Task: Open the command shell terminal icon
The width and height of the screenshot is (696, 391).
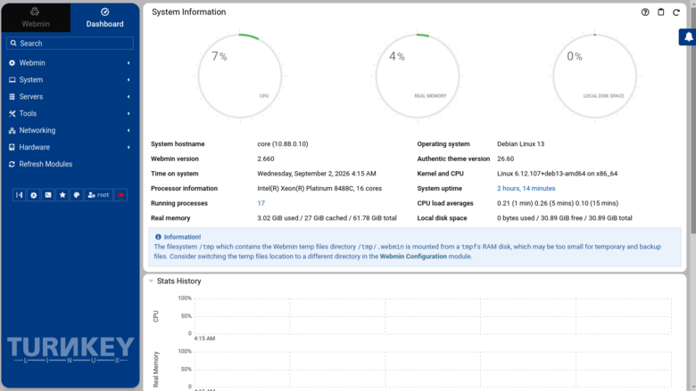Action: [x=48, y=195]
